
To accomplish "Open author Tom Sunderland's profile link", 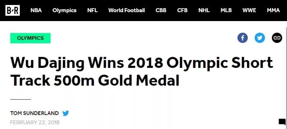I will pyautogui.click(x=35, y=113).
